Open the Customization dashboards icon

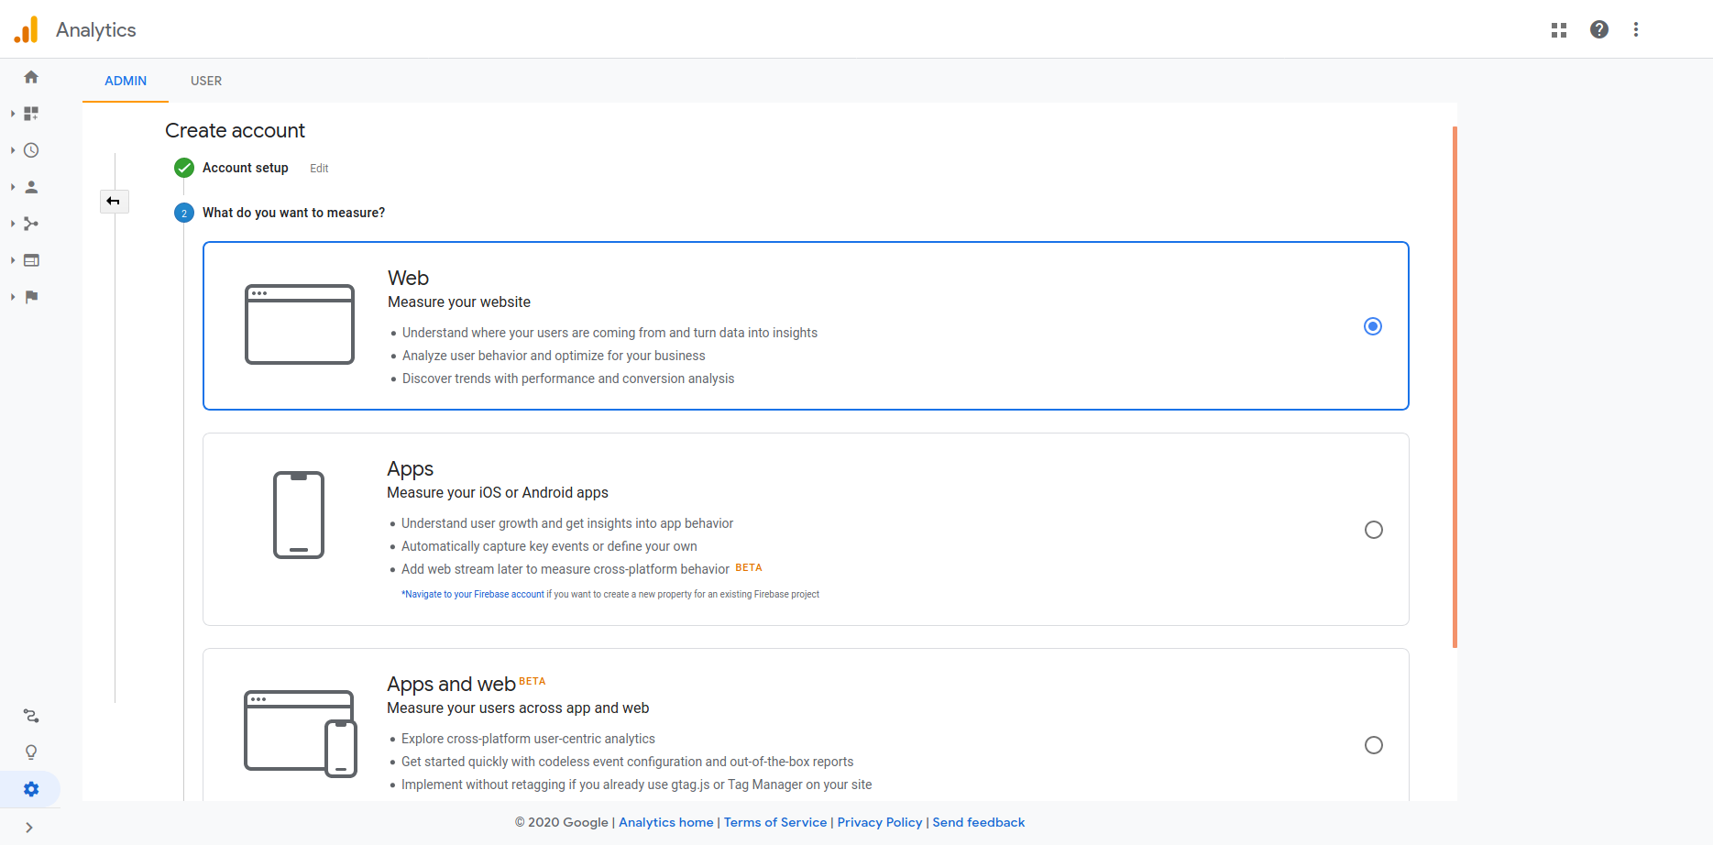tap(31, 114)
